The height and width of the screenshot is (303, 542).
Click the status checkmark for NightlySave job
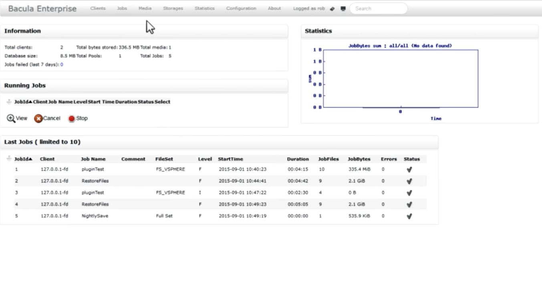coord(409,216)
